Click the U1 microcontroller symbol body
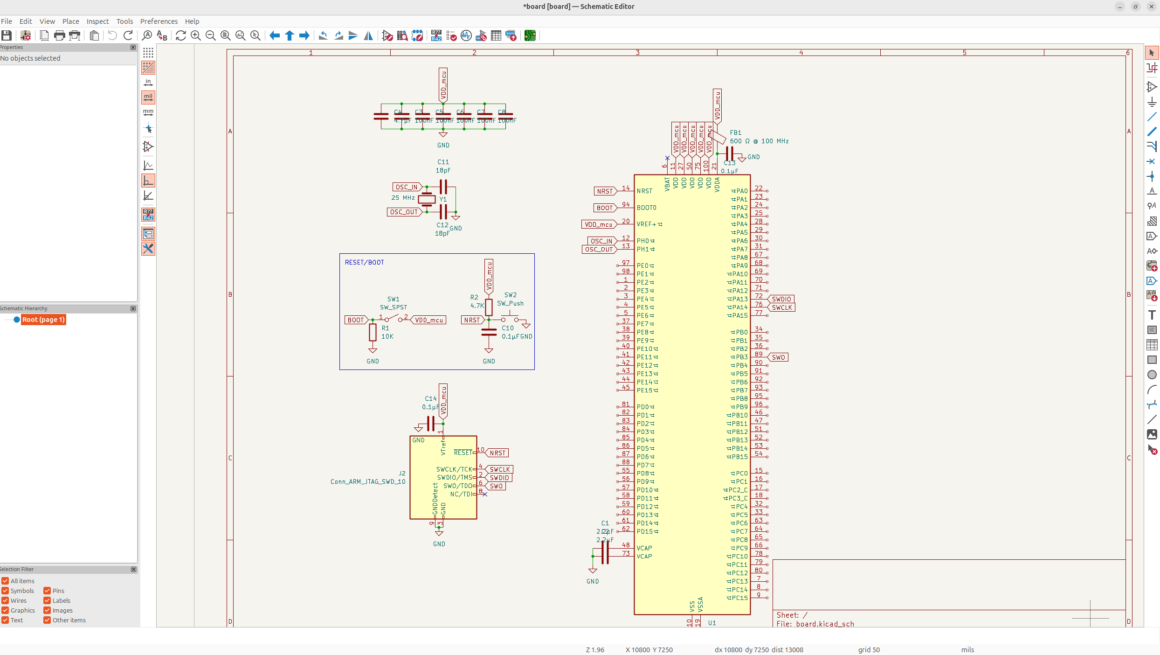This screenshot has height=655, width=1160. tap(692, 373)
